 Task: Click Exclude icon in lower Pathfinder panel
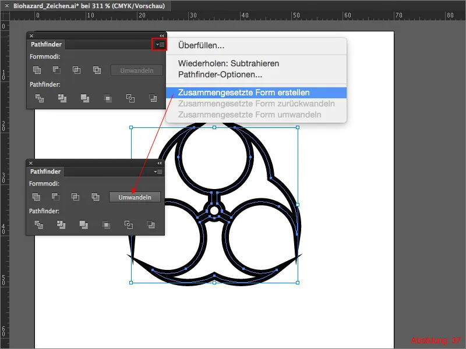tap(96, 197)
